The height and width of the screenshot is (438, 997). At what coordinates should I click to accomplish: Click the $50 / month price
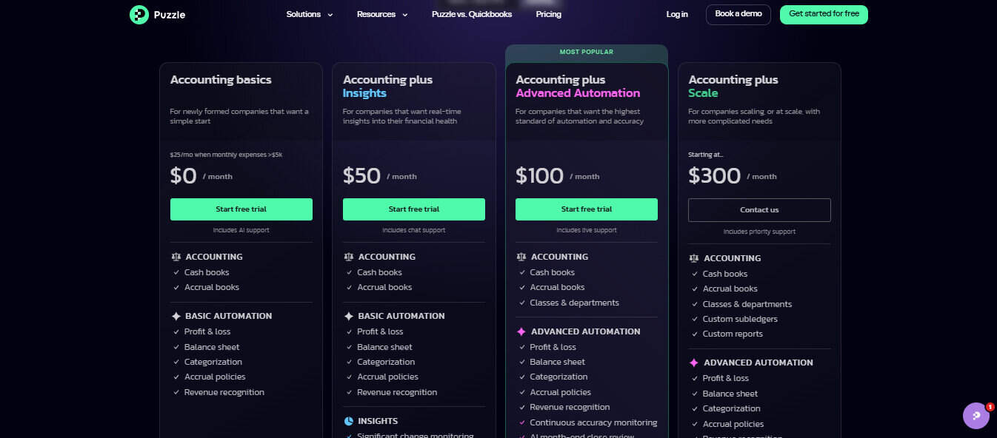pos(380,175)
